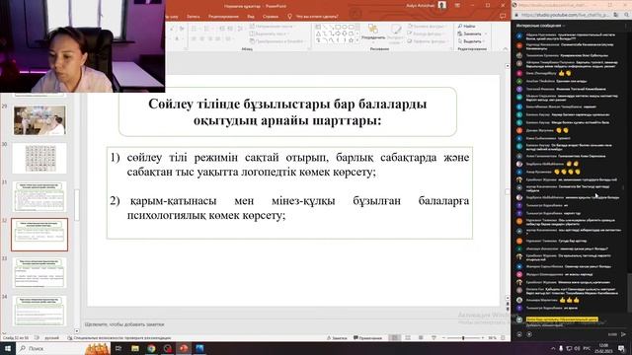The image size is (632, 355).
Task: Open File Explorer from the taskbar
Action: [135, 348]
